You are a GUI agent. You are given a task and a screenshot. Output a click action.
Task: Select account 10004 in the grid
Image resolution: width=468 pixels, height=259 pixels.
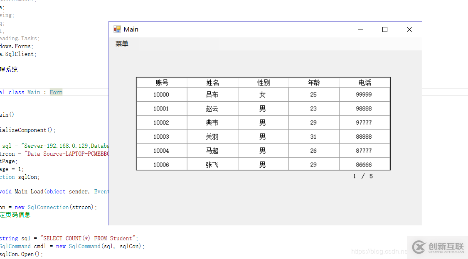(161, 150)
